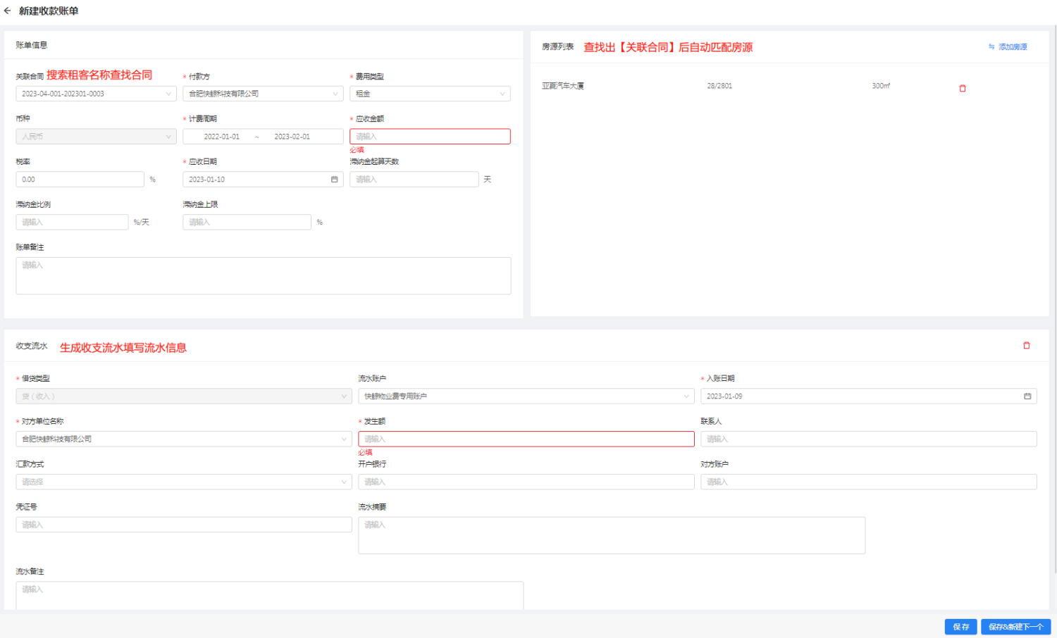Click into the 流水摘要 textarea

(612, 535)
